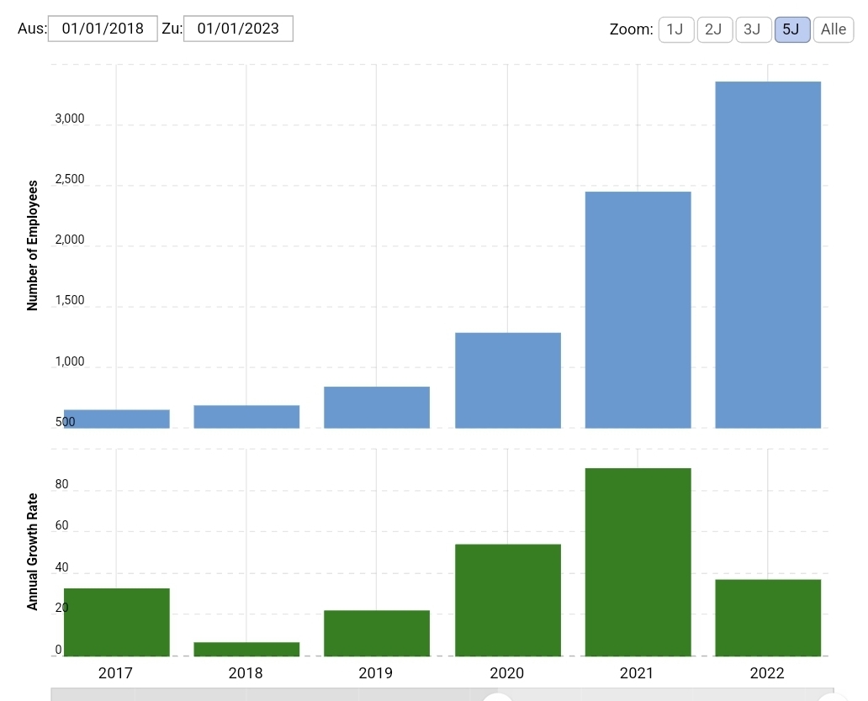Show all data with Alle button
The width and height of the screenshot is (868, 701).
coord(834,29)
